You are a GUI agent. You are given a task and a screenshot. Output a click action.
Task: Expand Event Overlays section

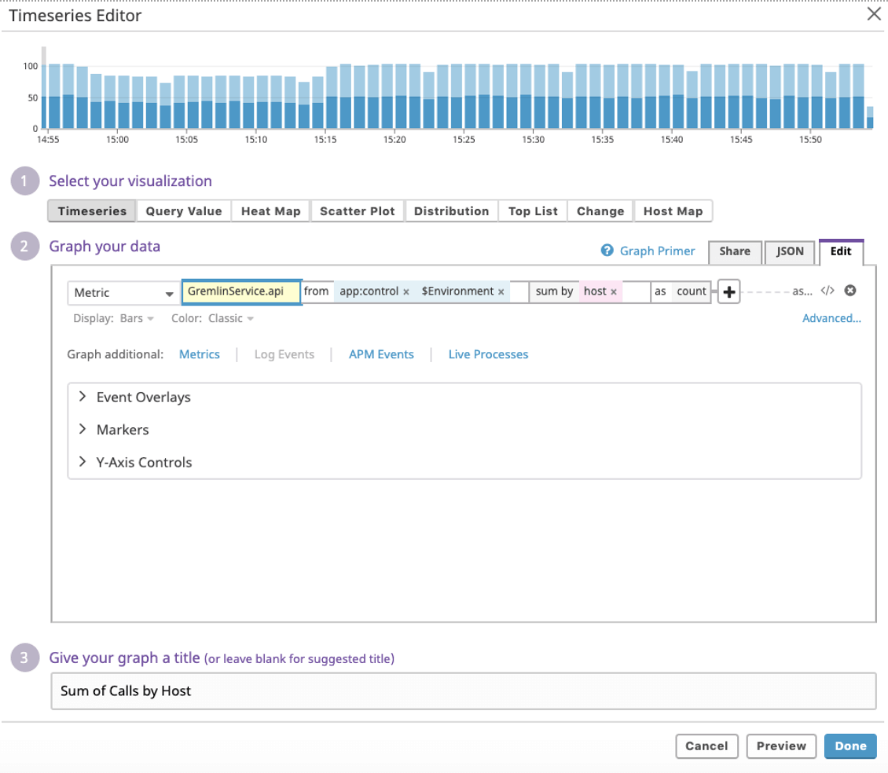[x=136, y=397]
